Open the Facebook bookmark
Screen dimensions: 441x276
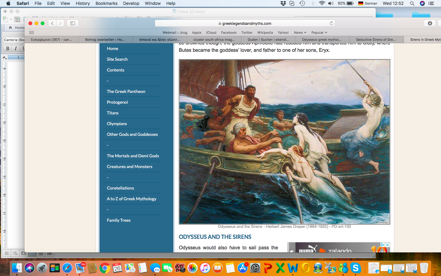[x=229, y=33]
